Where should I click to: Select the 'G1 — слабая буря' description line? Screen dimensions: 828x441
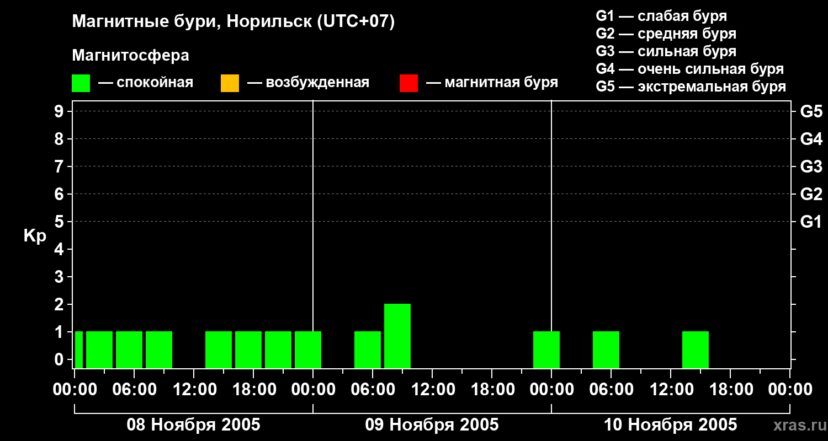coord(661,15)
